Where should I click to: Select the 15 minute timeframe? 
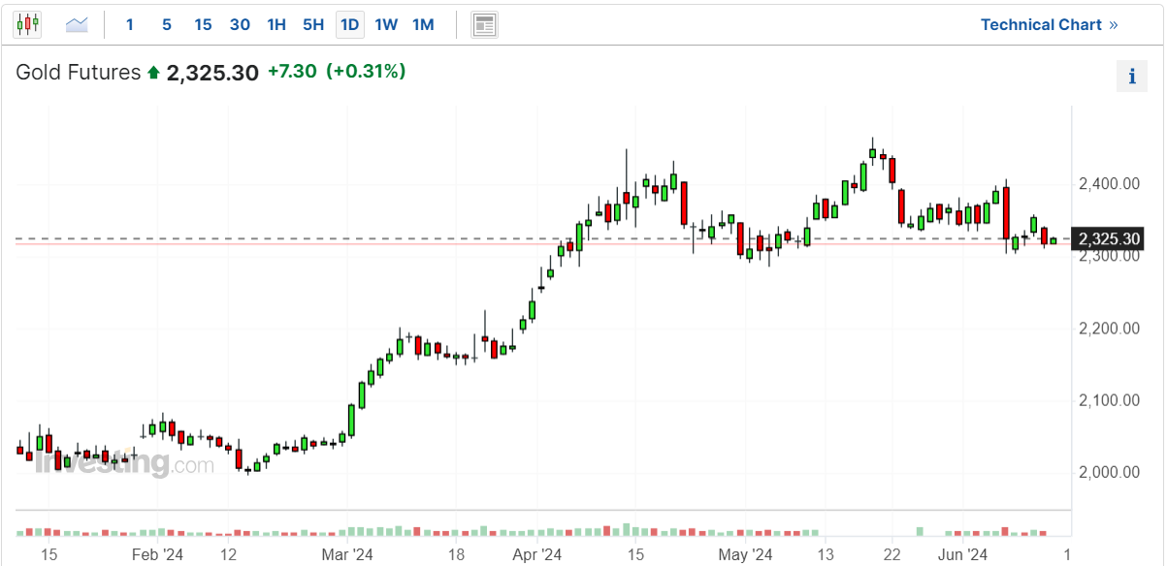(203, 24)
